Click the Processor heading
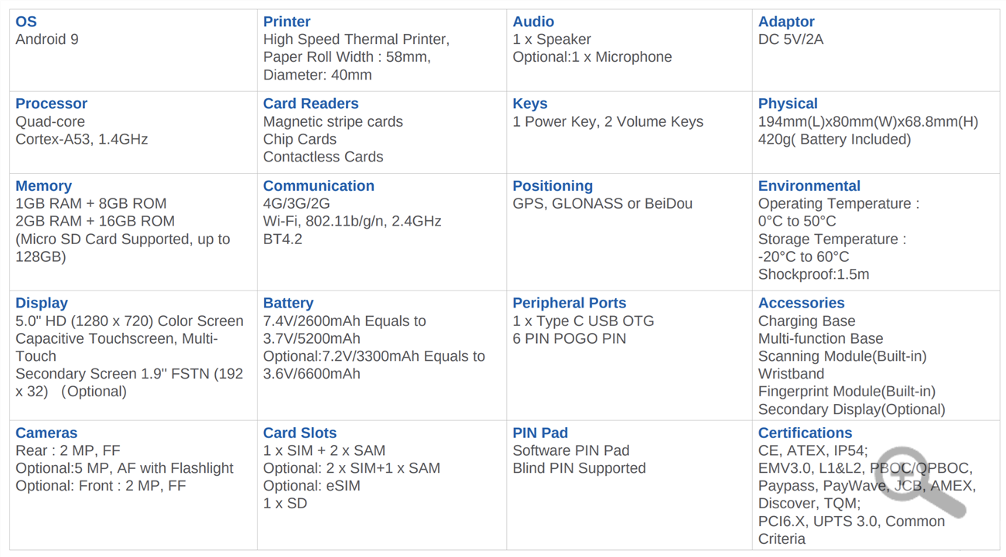Image resolution: width=1006 pixels, height=557 pixels. (51, 104)
